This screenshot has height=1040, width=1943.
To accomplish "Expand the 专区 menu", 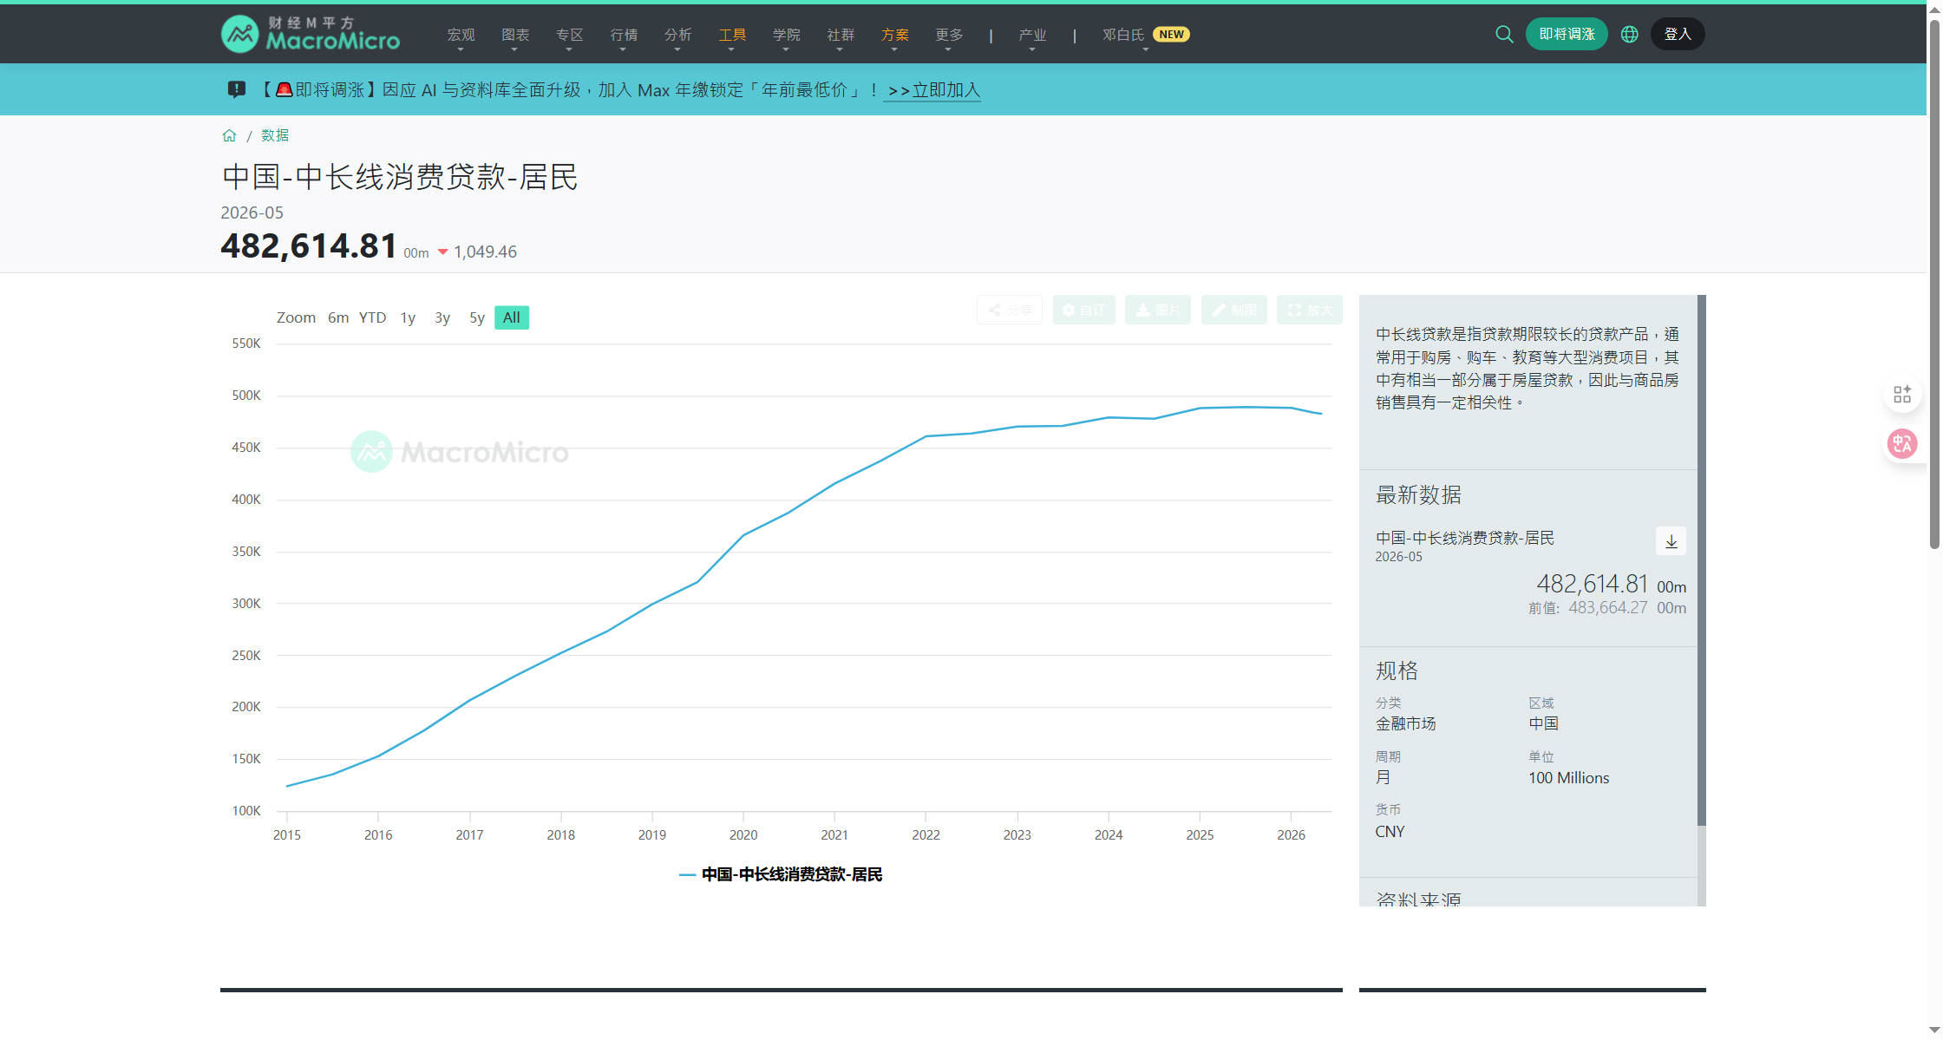I will (570, 35).
